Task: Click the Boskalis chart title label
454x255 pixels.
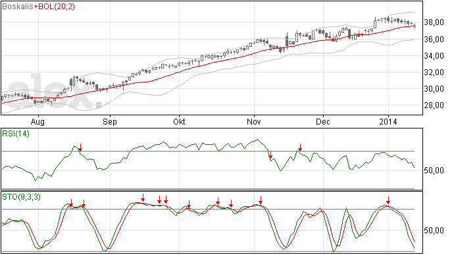Action: [x=18, y=7]
